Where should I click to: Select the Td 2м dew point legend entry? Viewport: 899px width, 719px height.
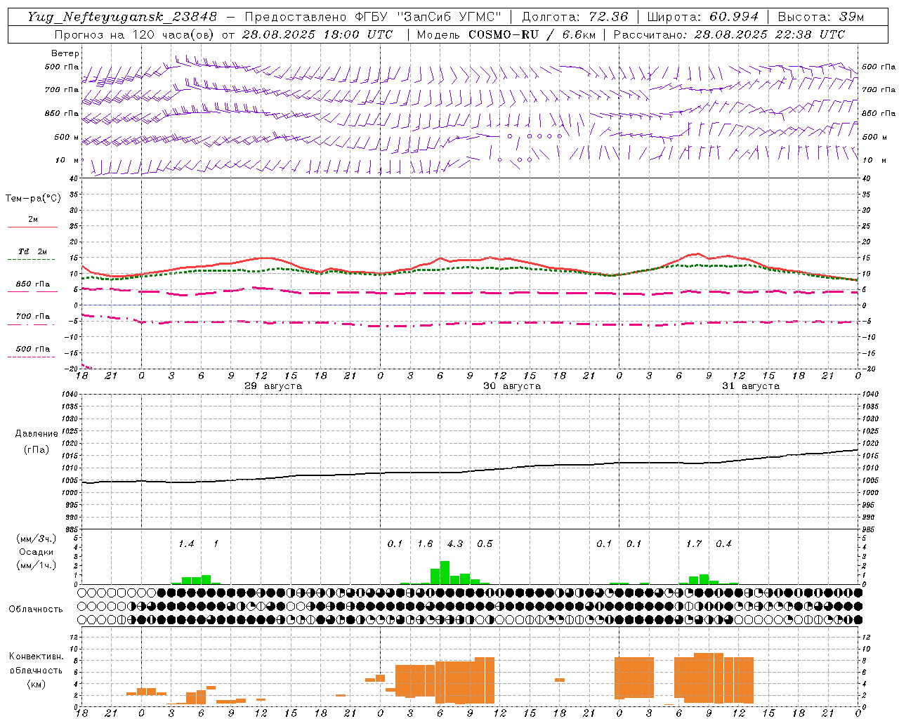(x=32, y=252)
